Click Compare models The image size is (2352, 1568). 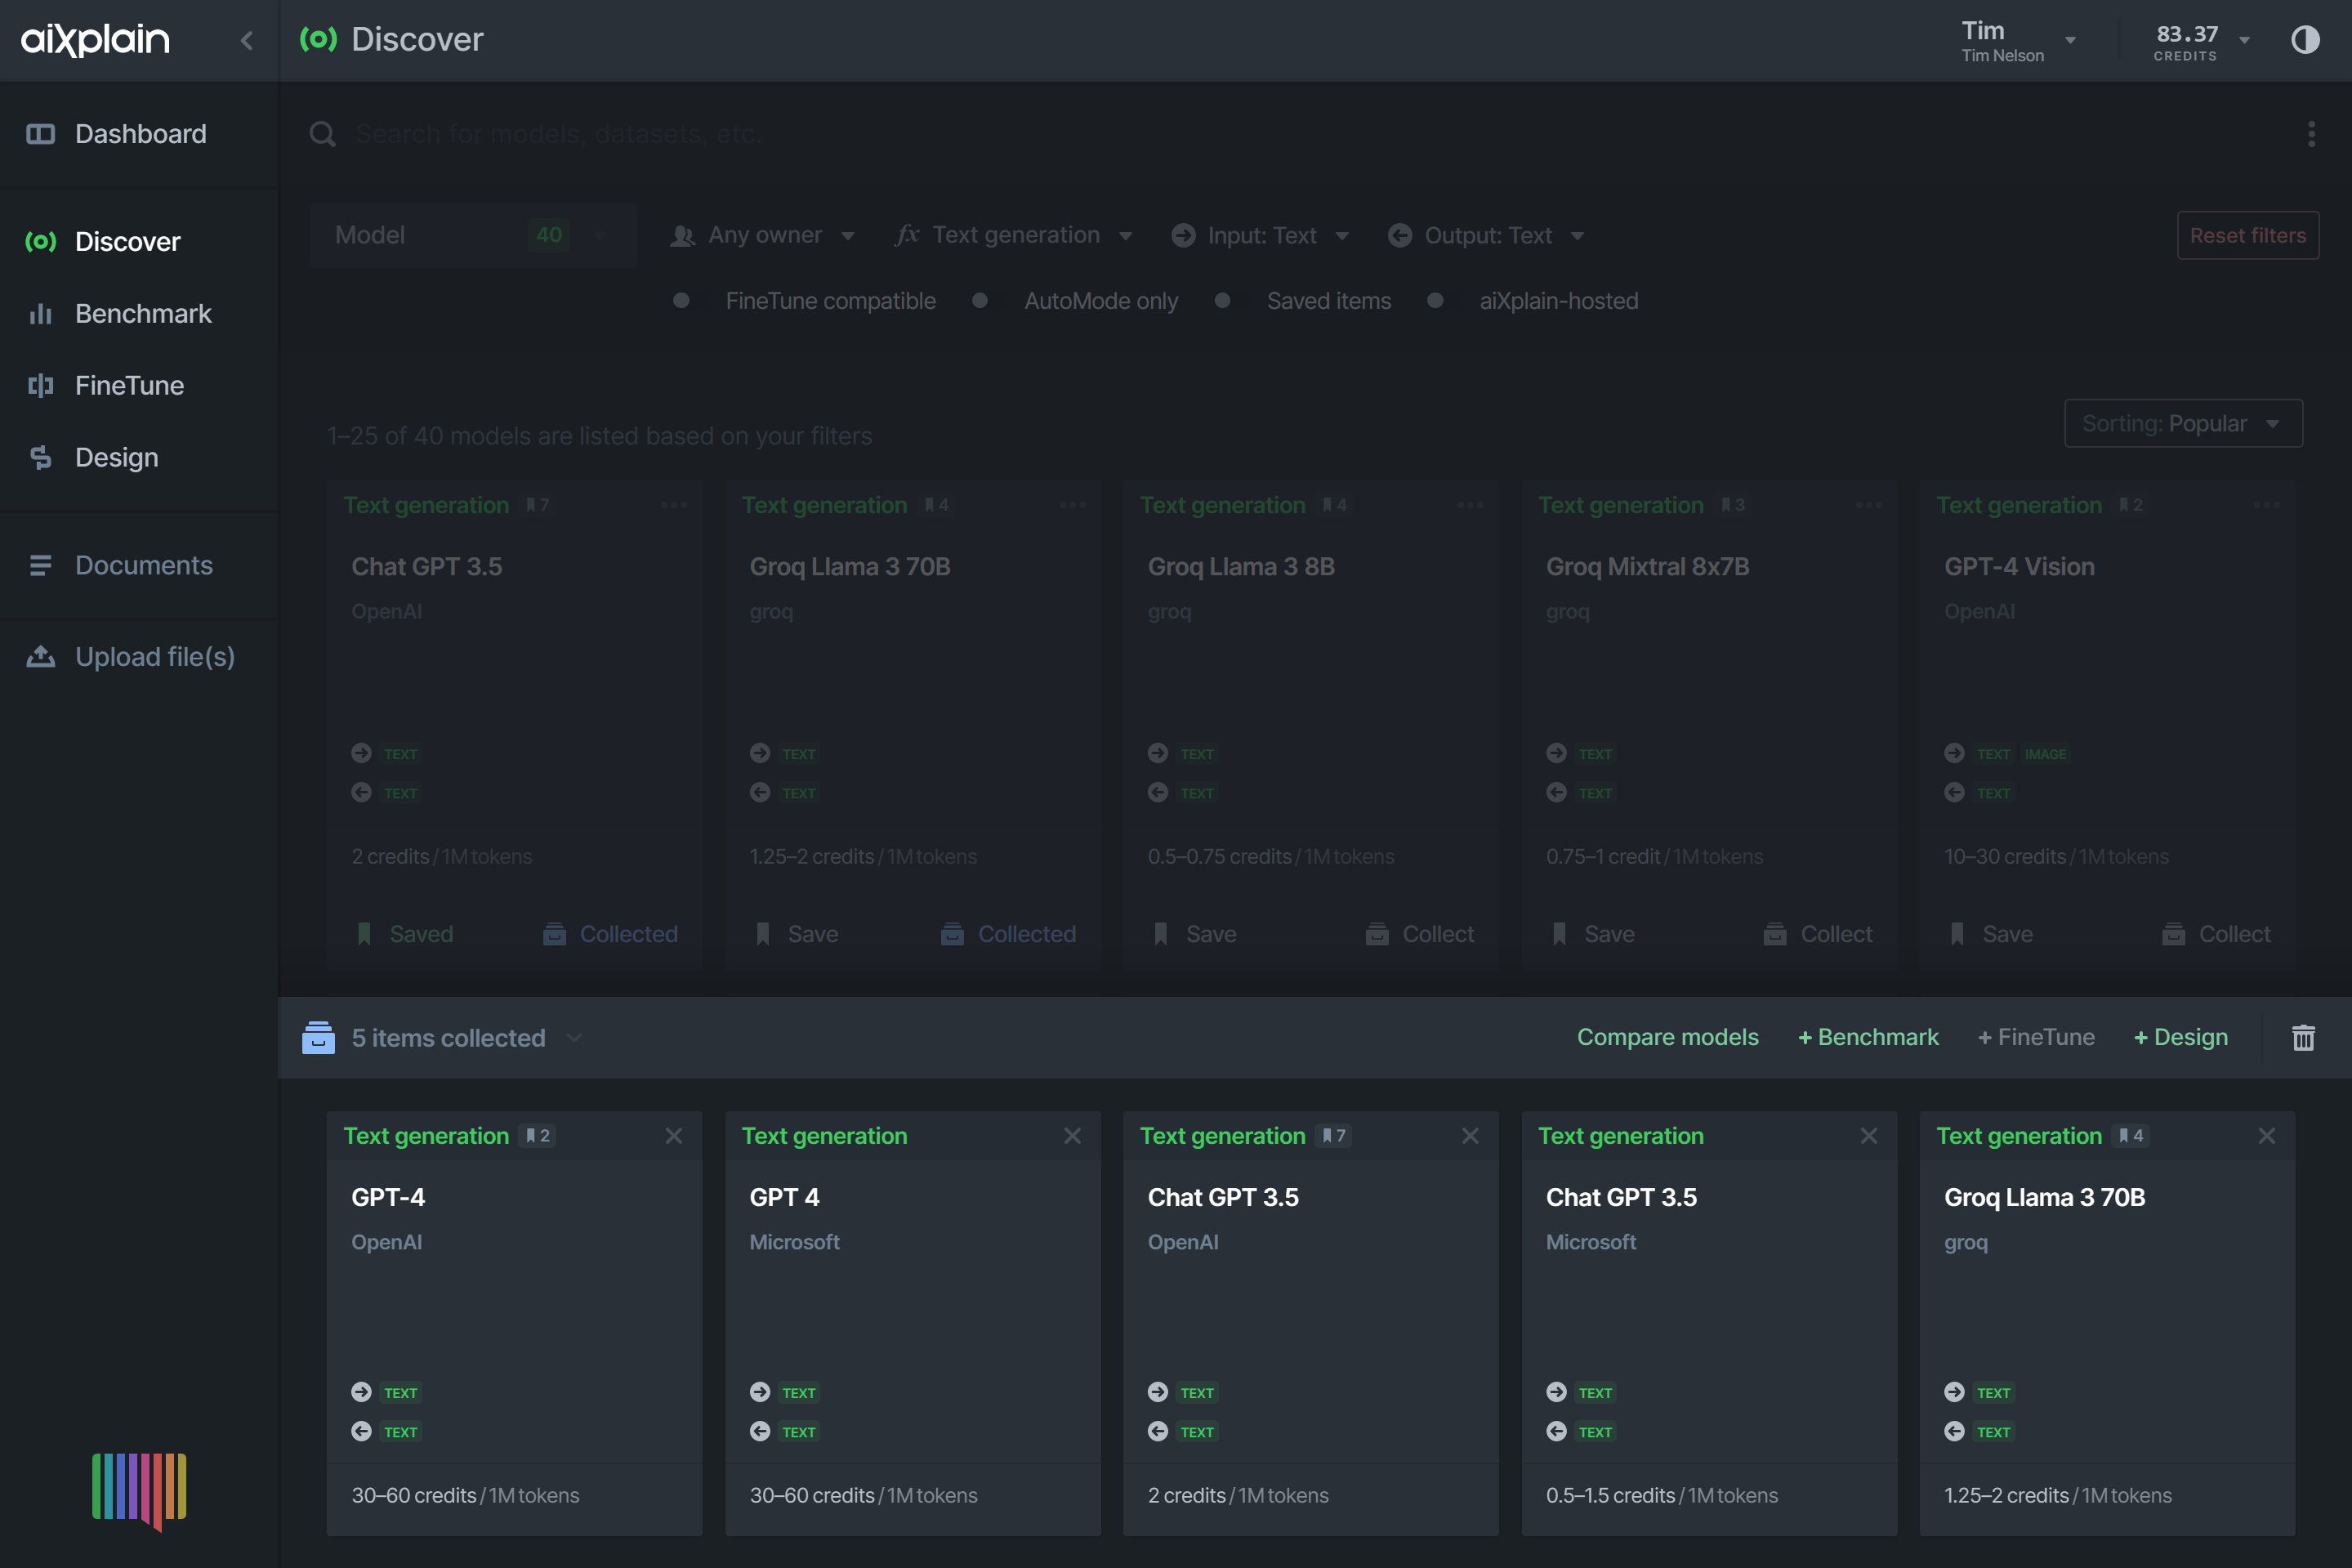[1667, 1037]
